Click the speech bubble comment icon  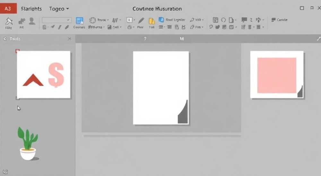(x=244, y=20)
